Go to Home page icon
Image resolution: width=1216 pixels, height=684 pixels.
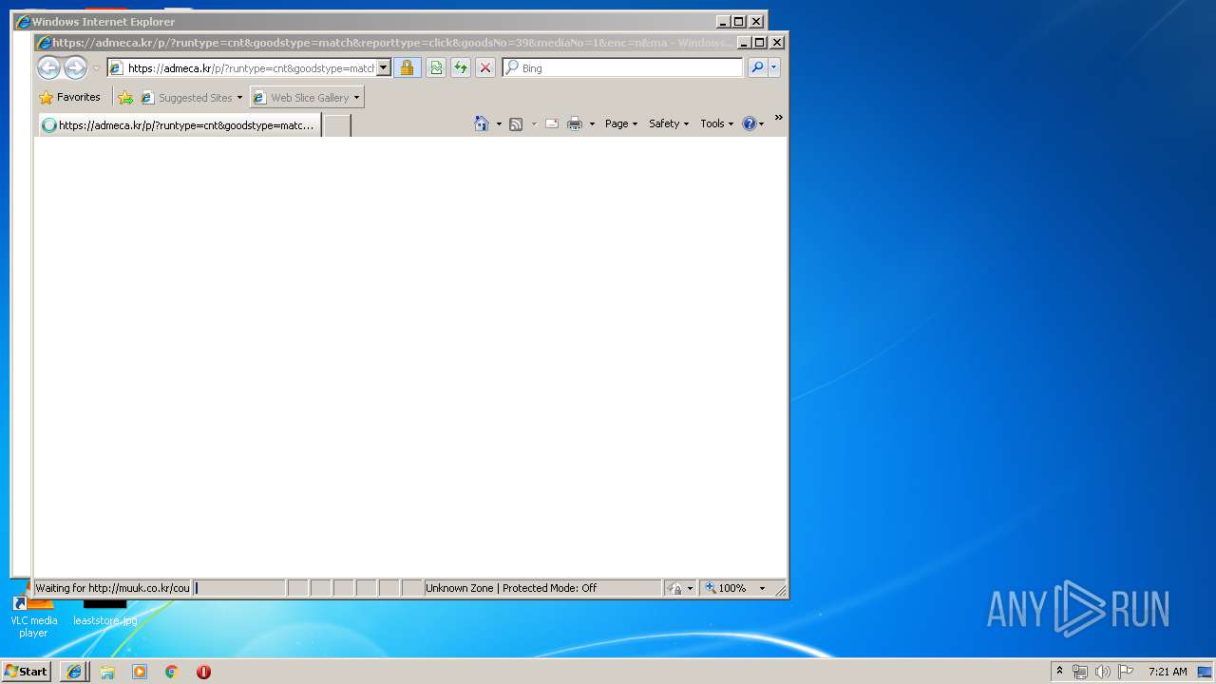pos(482,123)
